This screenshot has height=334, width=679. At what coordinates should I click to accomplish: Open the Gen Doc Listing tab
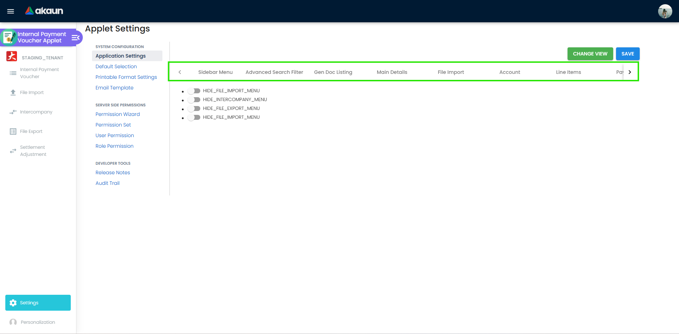pos(333,72)
